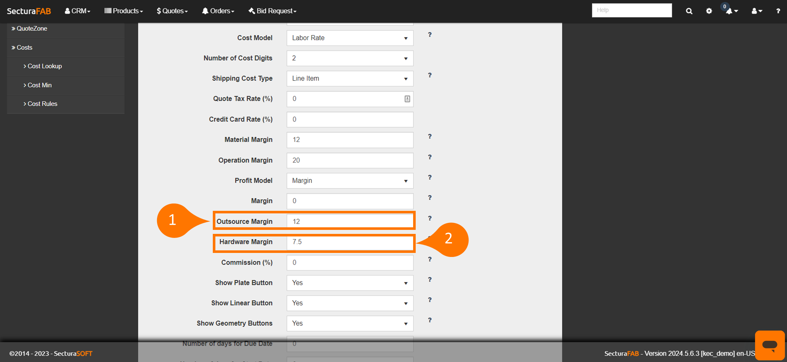Click the question mark at navbar far right

[x=778, y=11]
